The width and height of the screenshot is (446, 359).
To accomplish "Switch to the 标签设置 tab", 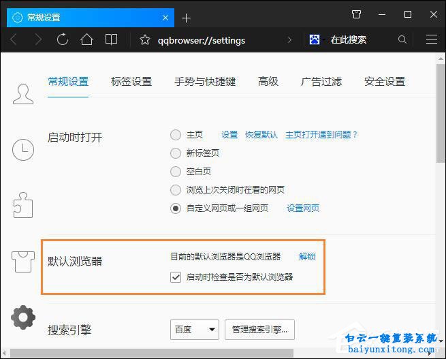I will click(131, 82).
